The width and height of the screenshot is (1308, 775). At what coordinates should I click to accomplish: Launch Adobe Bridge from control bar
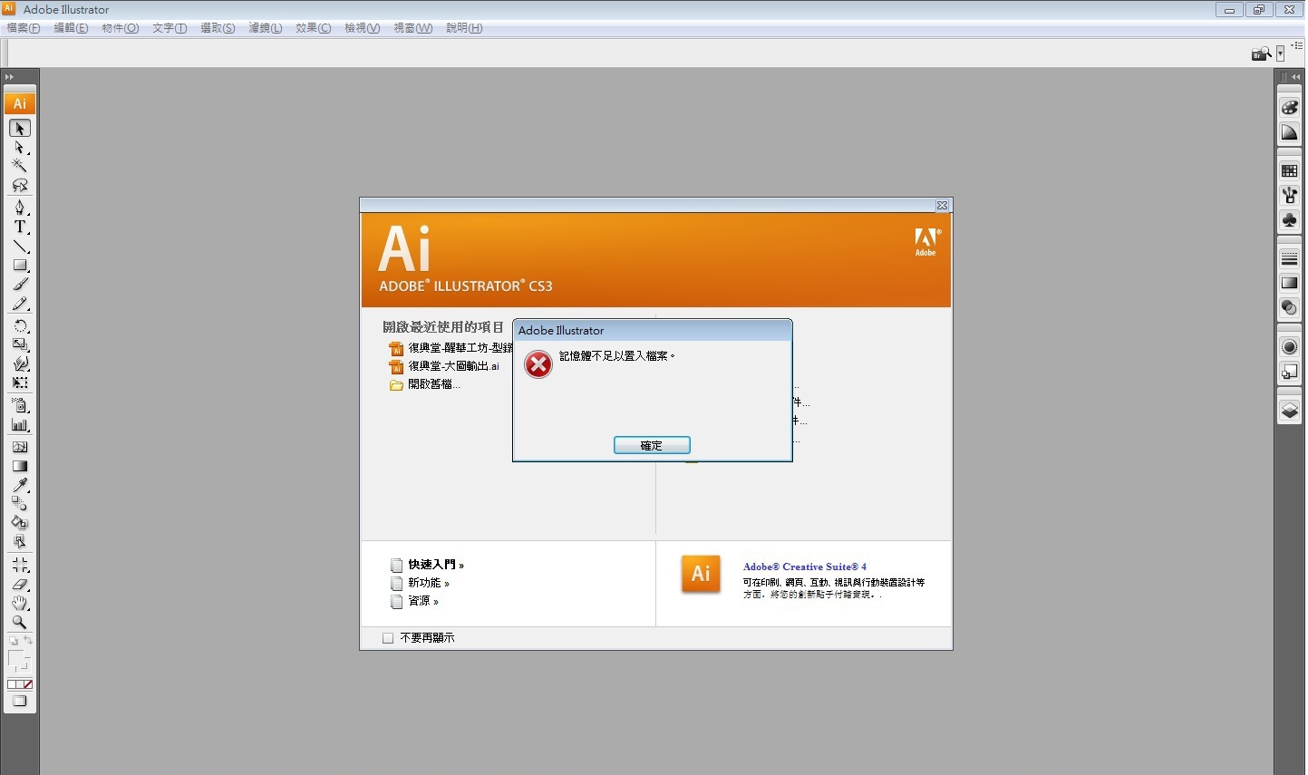1261,53
